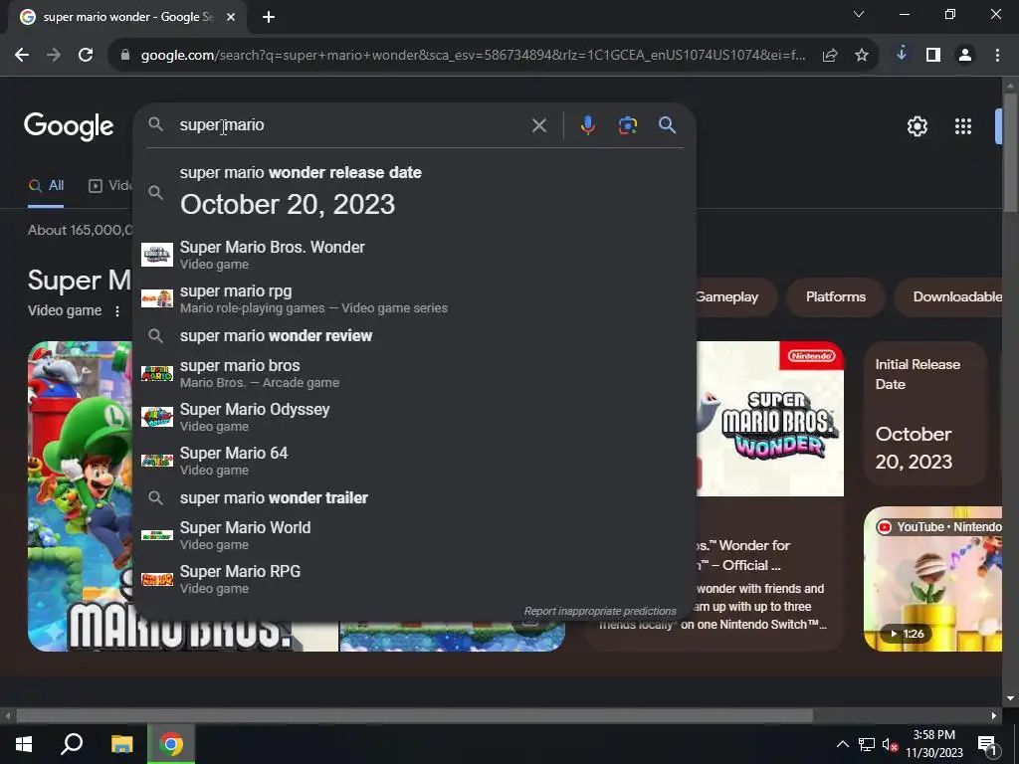Open a new browser tab
The image size is (1019, 764).
point(269,18)
